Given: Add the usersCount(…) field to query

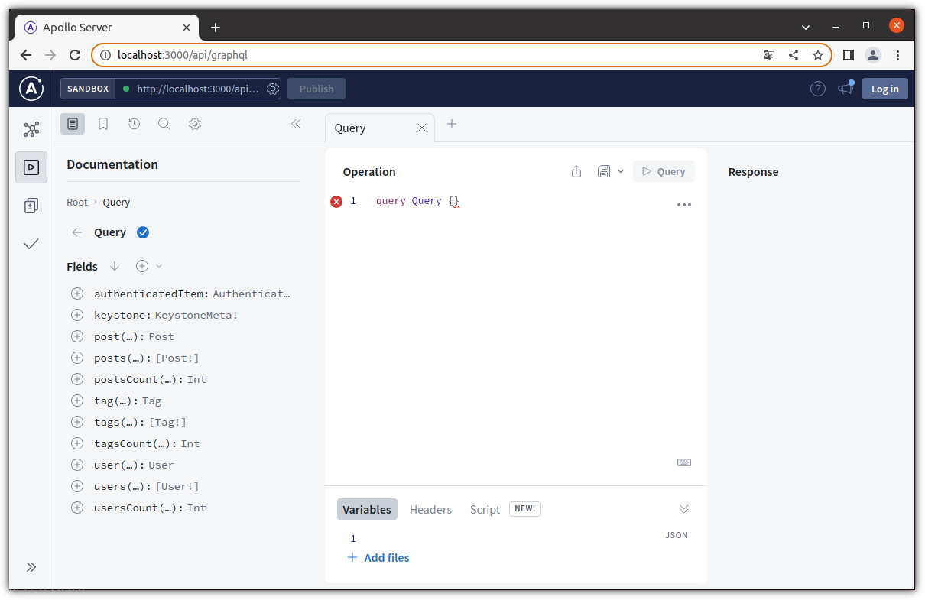Looking at the screenshot, I should (x=77, y=508).
